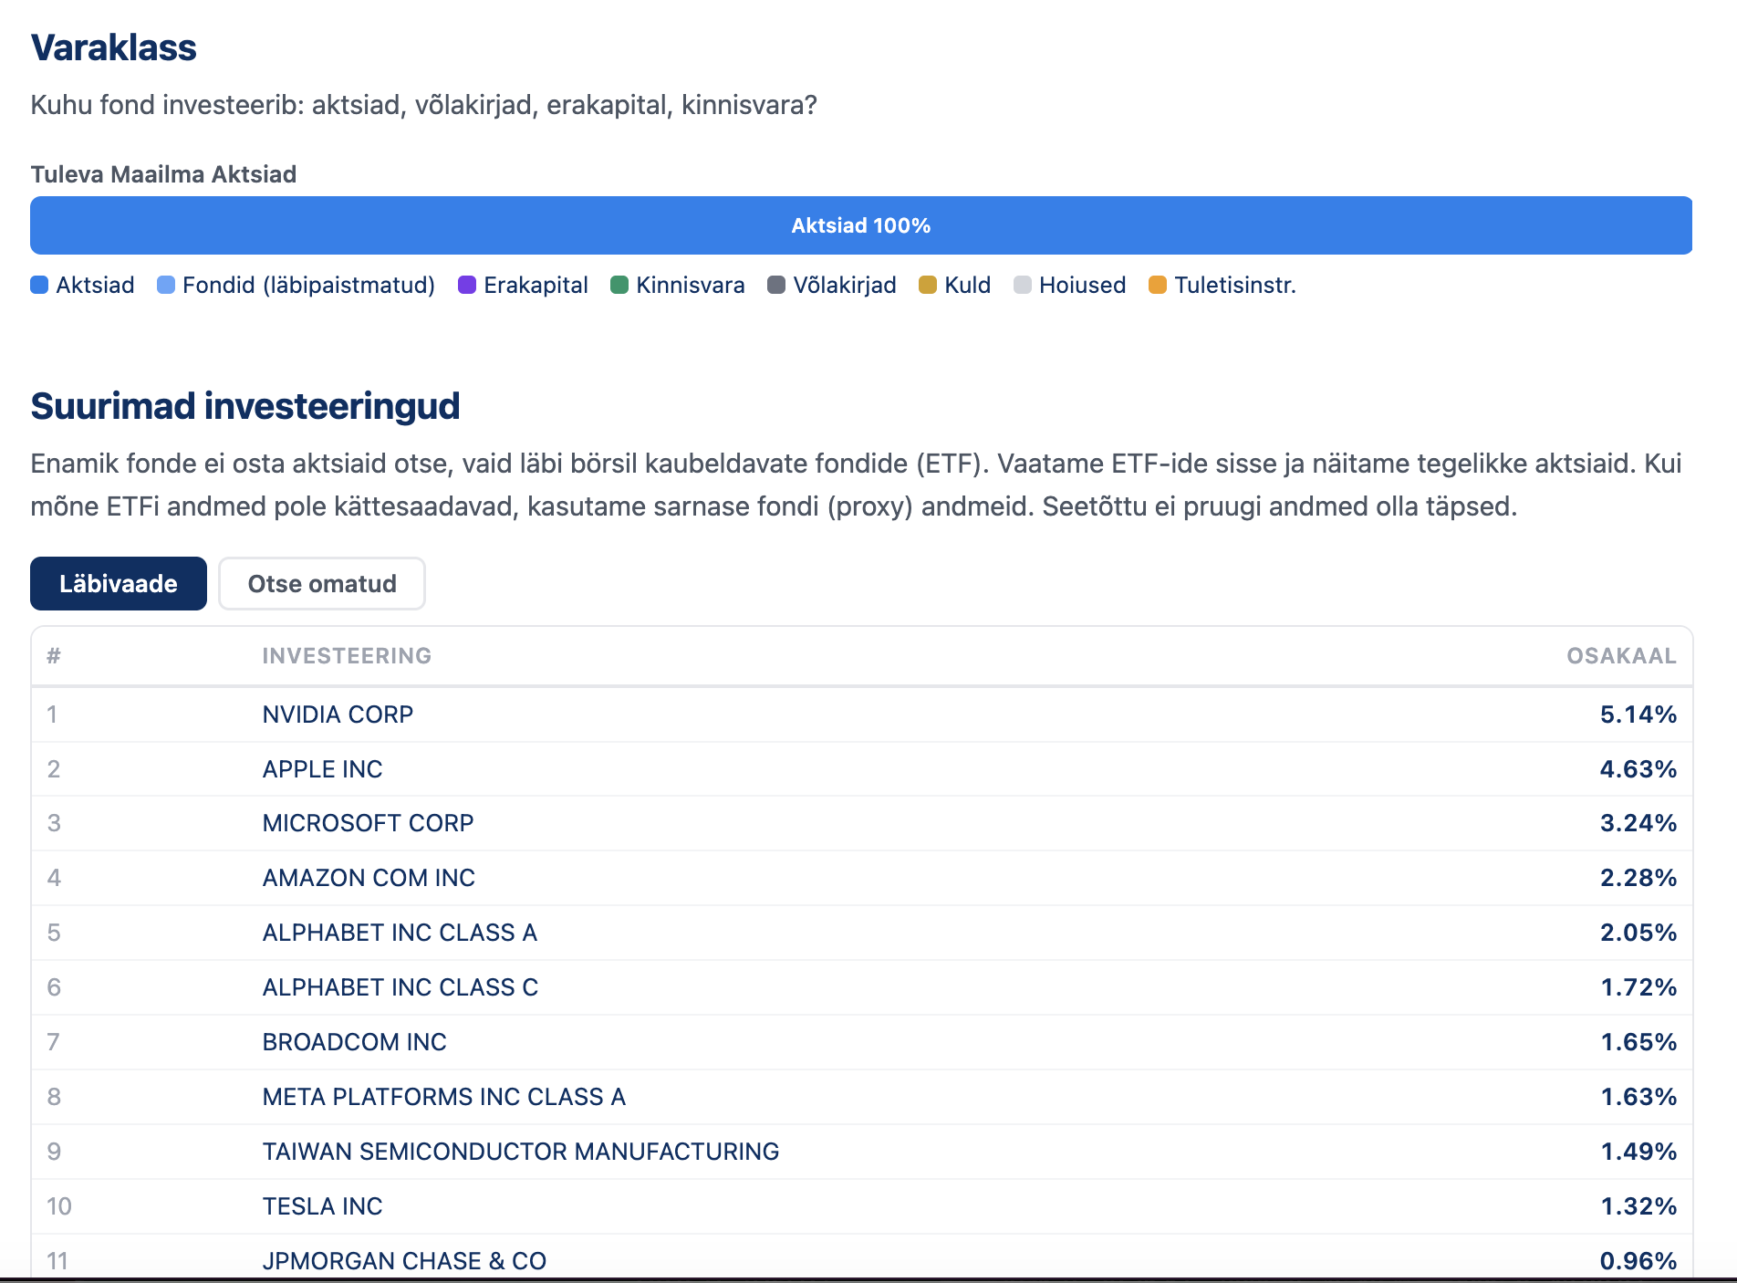Click the Aktsiad 100% allocation bar
The height and width of the screenshot is (1283, 1737).
861,225
